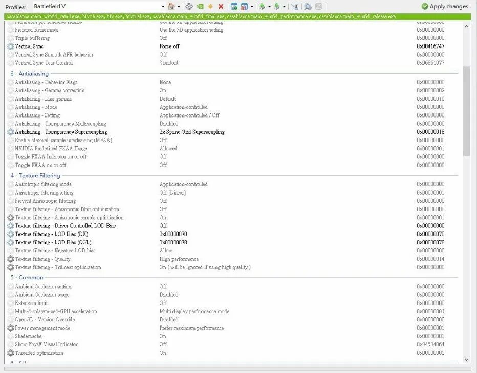Select Prefered Refreshrate setting row
477x373 pixels.
(233, 30)
